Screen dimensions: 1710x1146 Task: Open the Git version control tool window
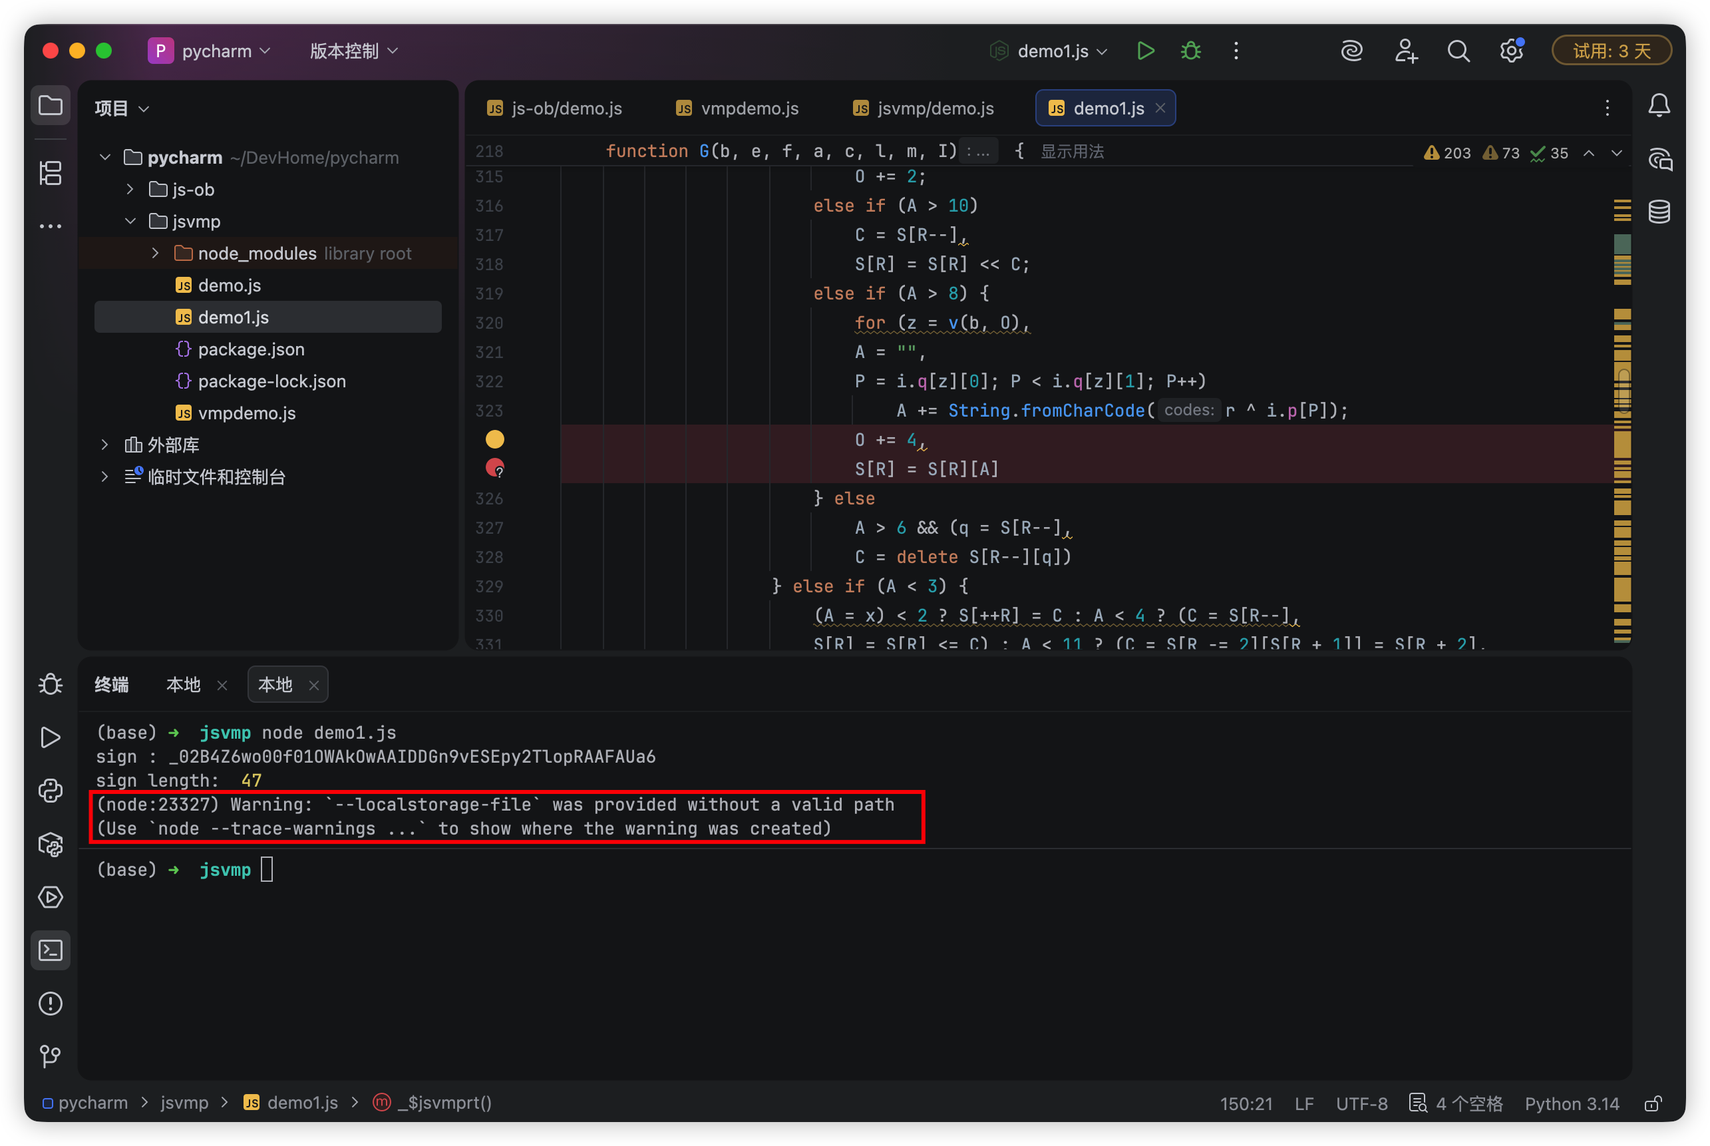point(51,1056)
